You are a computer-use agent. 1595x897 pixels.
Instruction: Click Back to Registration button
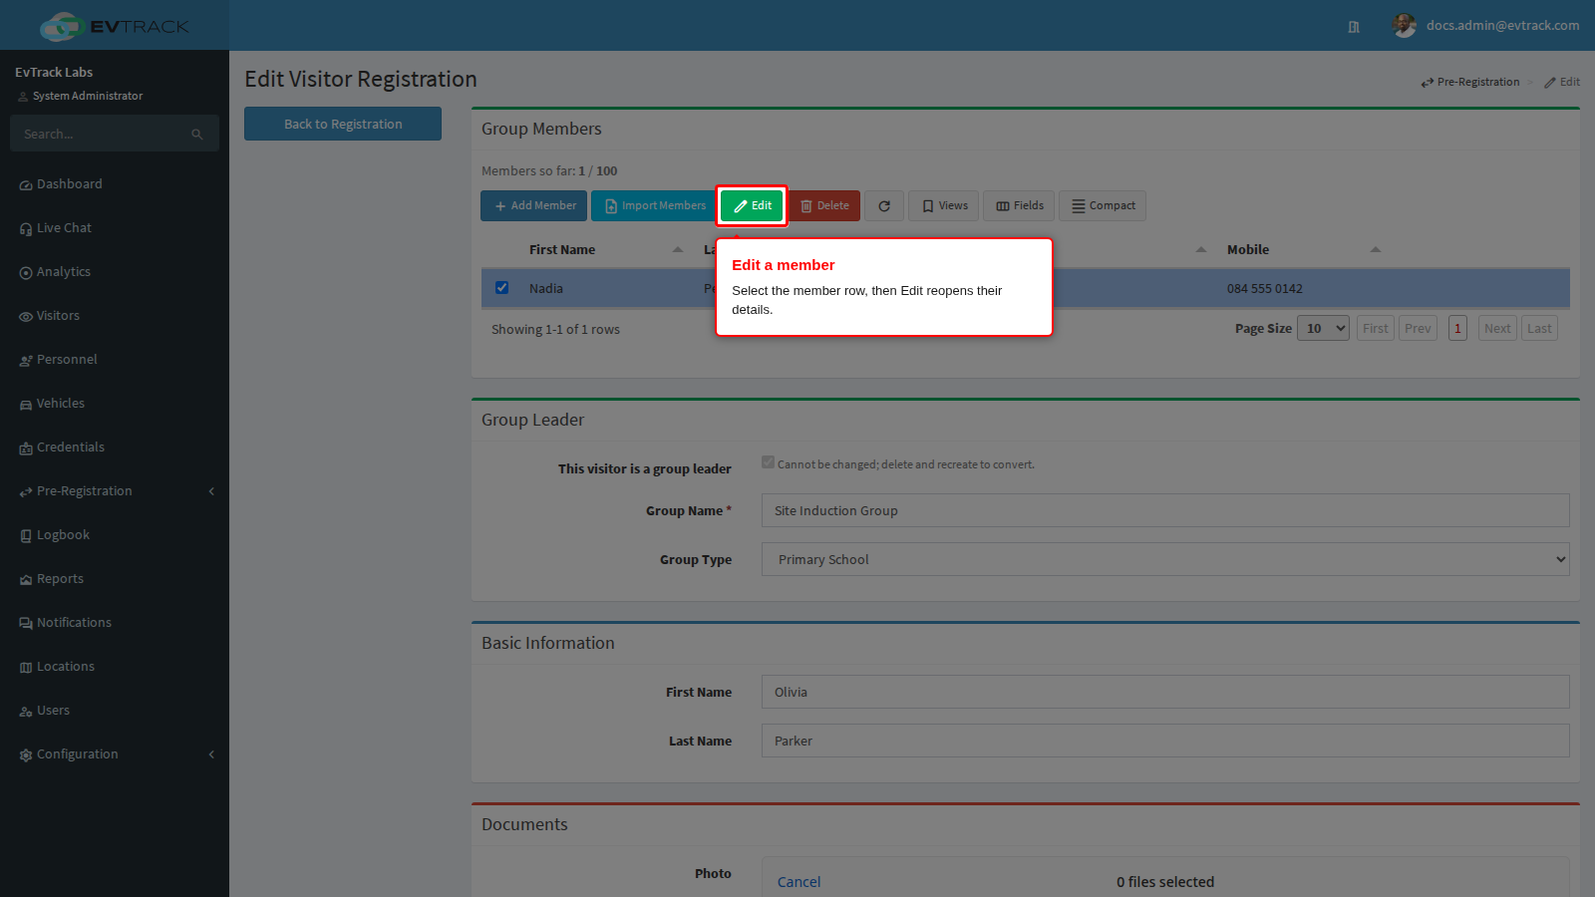coord(343,124)
